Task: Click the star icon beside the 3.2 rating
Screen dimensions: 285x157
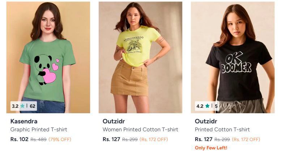Action: (22, 106)
